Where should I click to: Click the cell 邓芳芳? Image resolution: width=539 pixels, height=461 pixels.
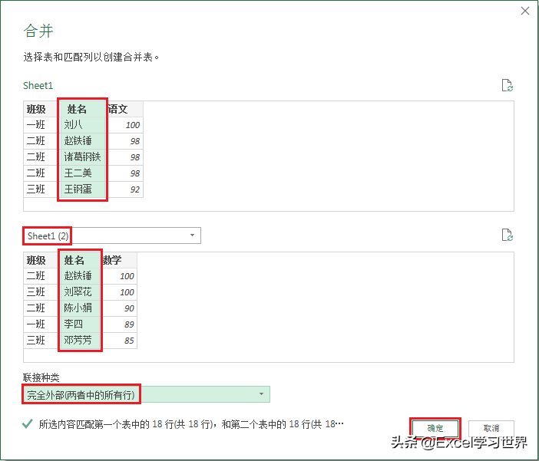pos(80,341)
